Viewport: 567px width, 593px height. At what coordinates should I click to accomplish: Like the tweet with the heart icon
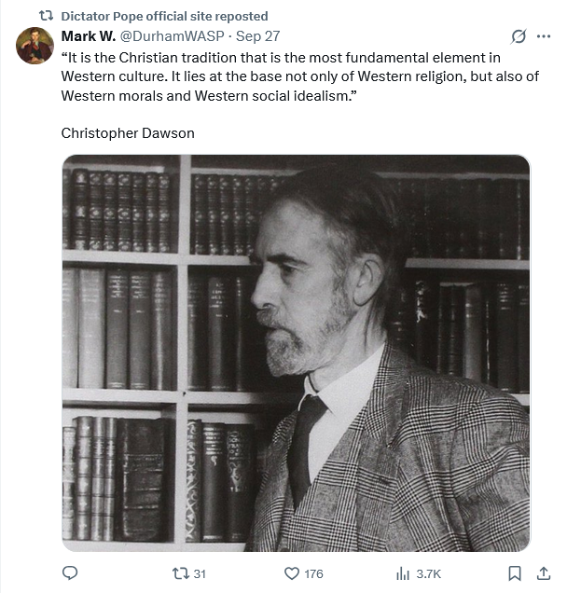(290, 573)
